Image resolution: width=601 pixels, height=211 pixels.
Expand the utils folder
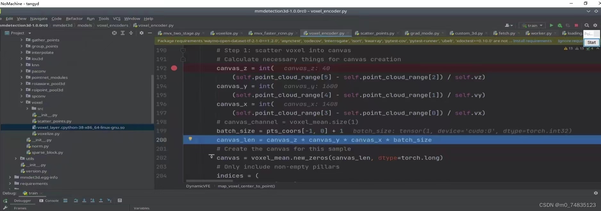pos(16,159)
